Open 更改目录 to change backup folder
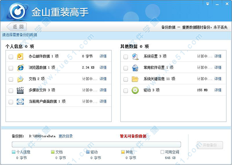This screenshot has height=165, width=232. 66,136
